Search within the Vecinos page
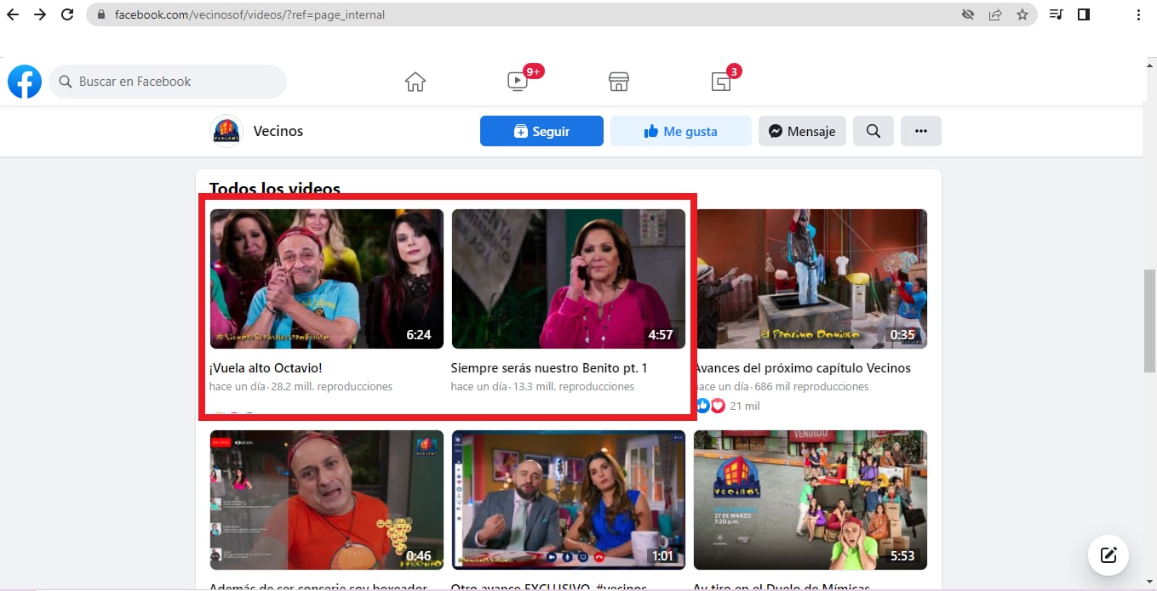Screen dimensions: 1157x591 click(x=873, y=132)
